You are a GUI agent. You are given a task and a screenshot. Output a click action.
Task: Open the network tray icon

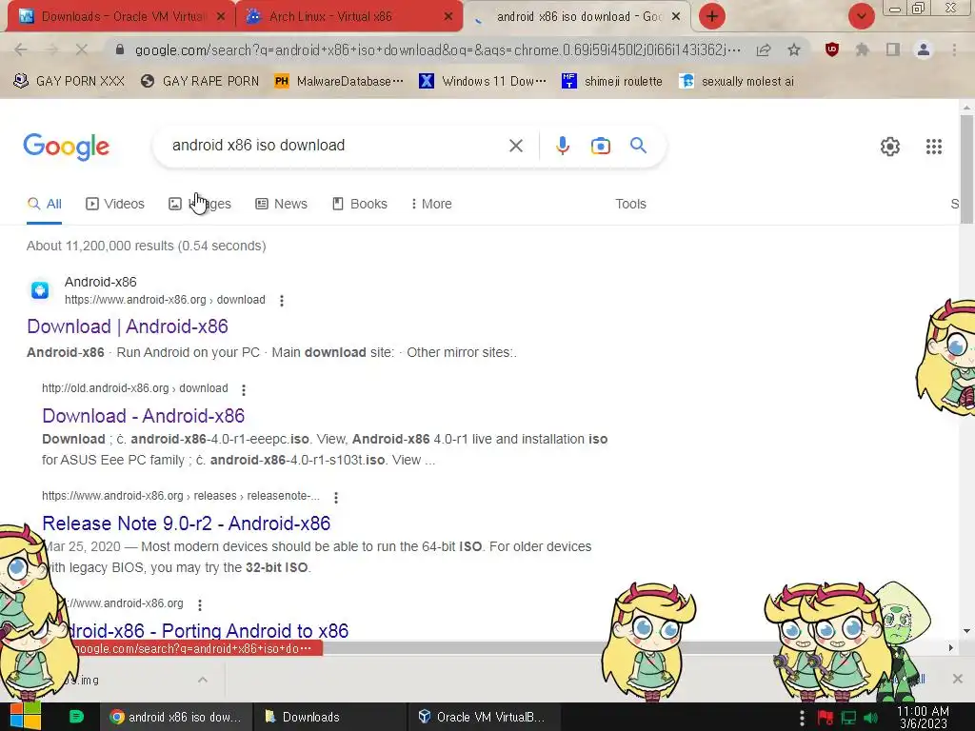click(x=848, y=718)
